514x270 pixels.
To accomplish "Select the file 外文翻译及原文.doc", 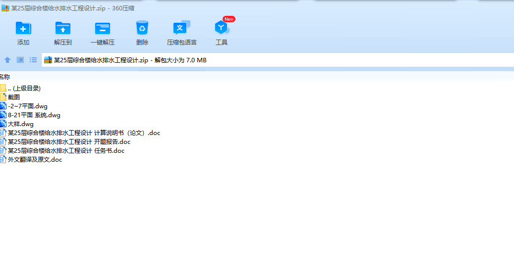I will click(35, 160).
